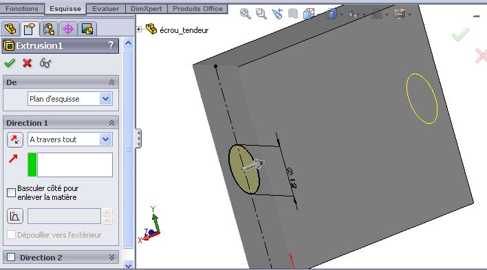Open View Settings monitor icon
487x270 pixels.
400,14
